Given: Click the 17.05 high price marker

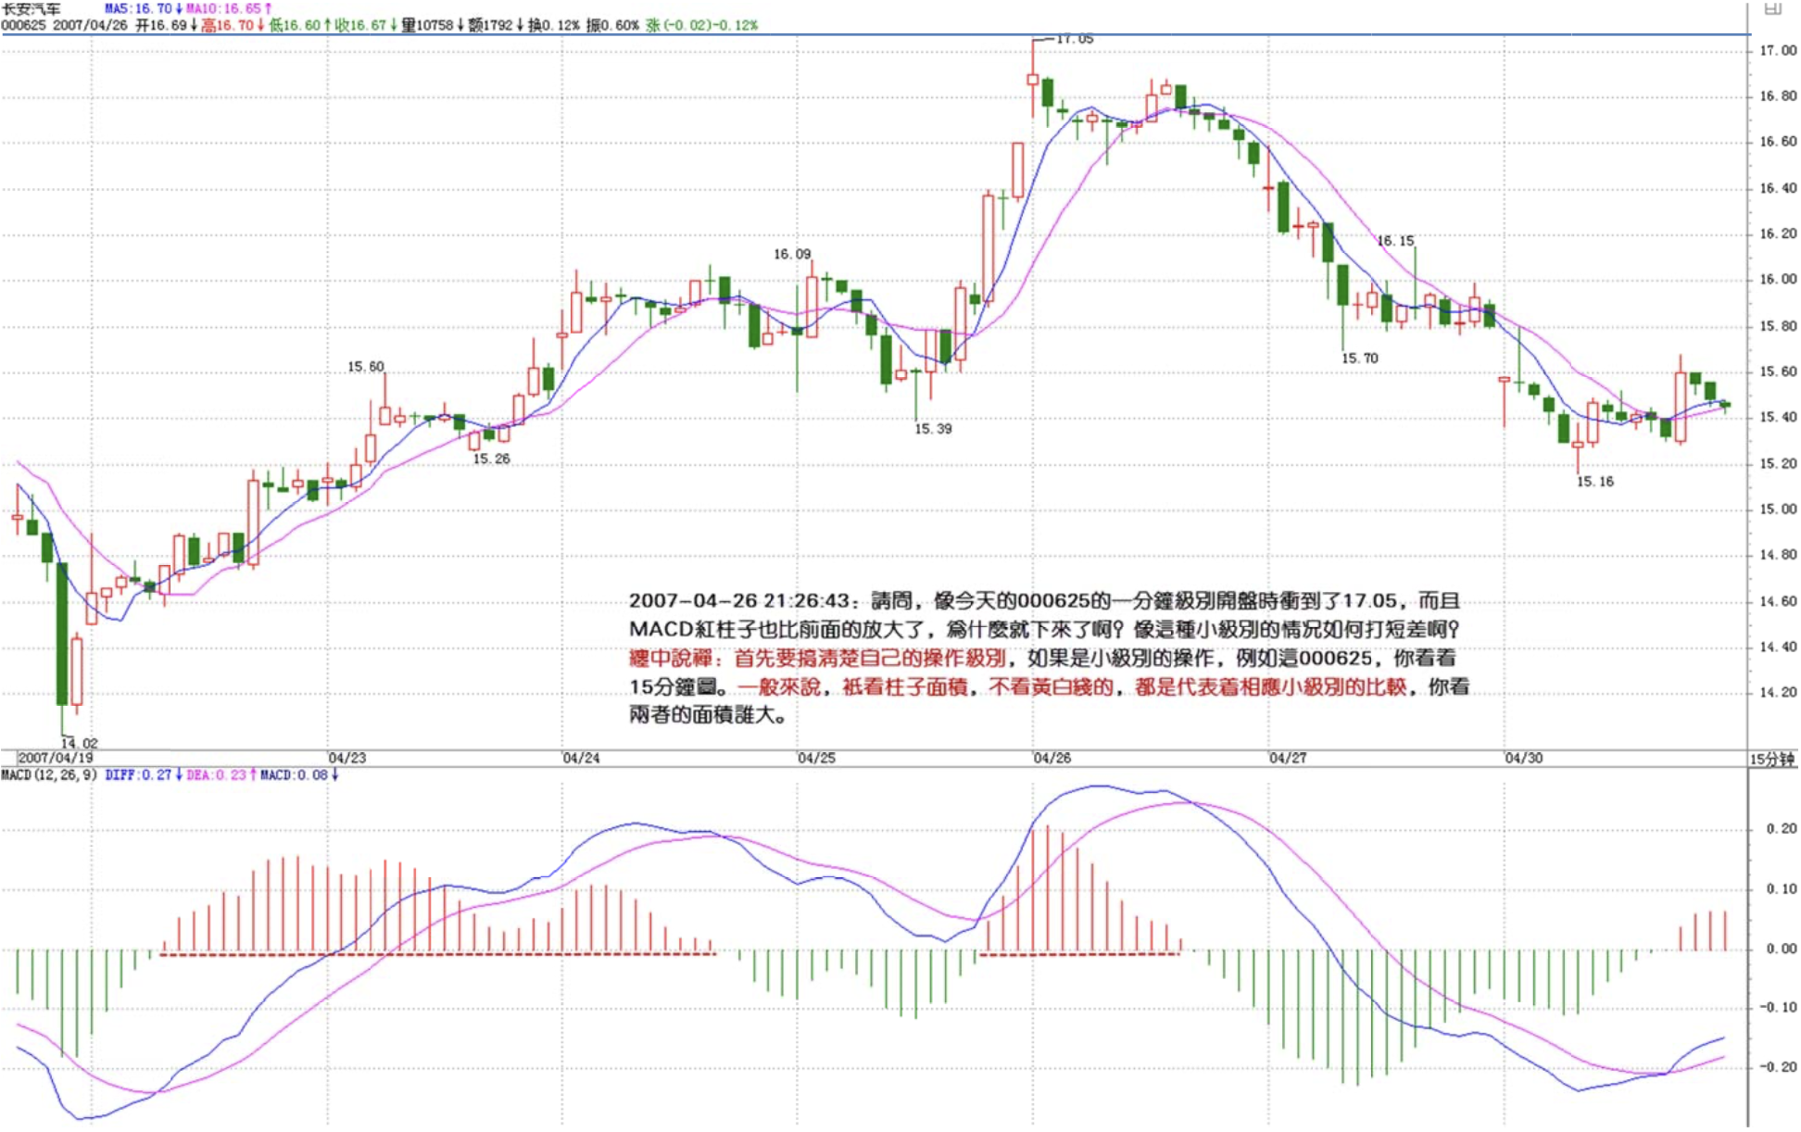Looking at the screenshot, I should pos(1075,39).
